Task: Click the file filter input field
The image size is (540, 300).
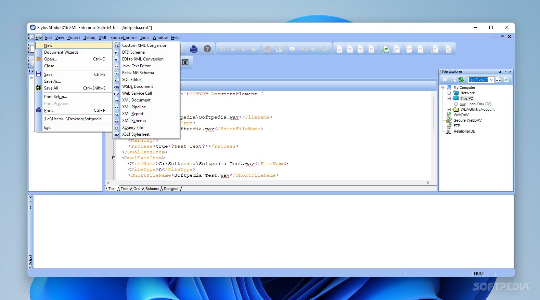Action: click(478, 80)
